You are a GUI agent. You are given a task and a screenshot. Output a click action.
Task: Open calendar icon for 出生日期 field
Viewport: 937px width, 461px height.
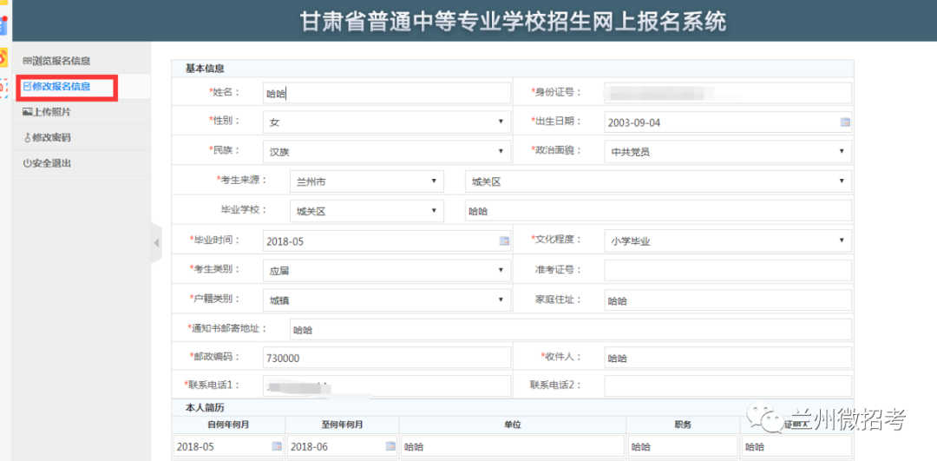pyautogui.click(x=845, y=122)
